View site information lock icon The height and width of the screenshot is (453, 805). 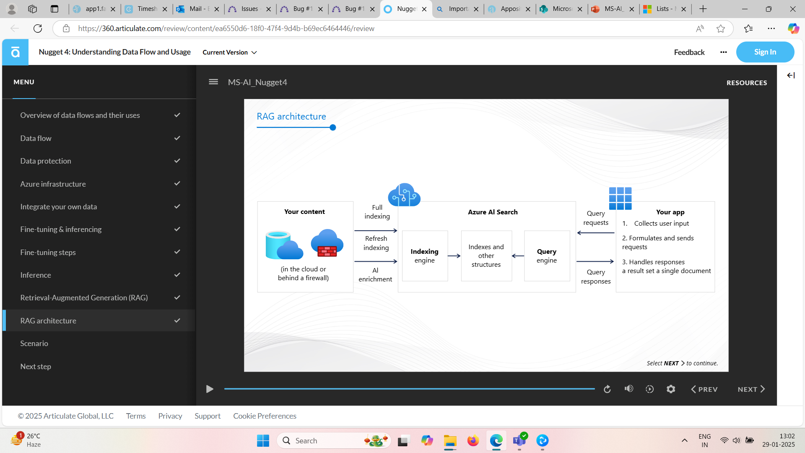pyautogui.click(x=66, y=29)
